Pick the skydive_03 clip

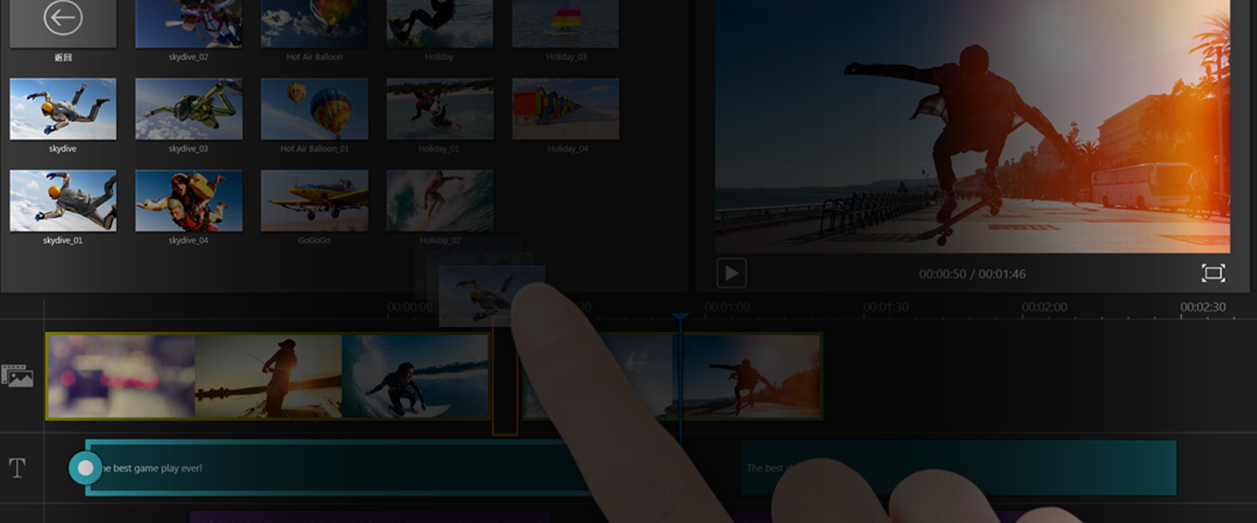(189, 109)
